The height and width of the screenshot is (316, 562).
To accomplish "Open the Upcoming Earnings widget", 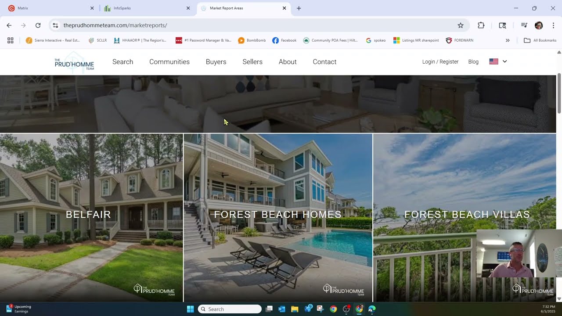I will pos(18,309).
